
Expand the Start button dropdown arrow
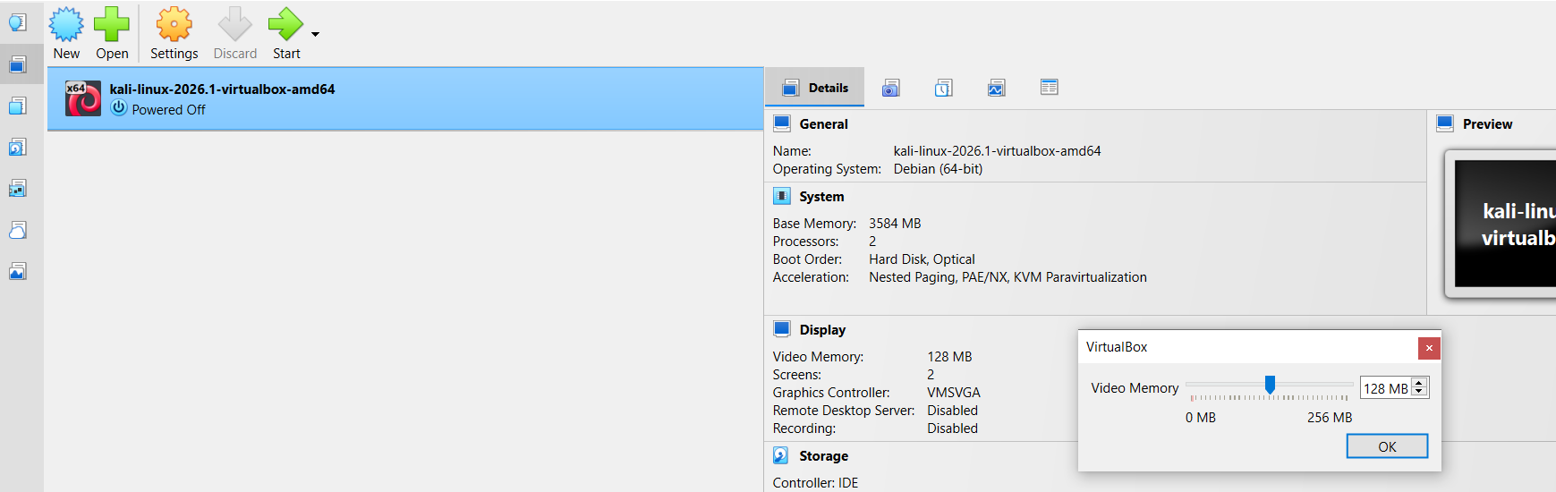click(315, 34)
